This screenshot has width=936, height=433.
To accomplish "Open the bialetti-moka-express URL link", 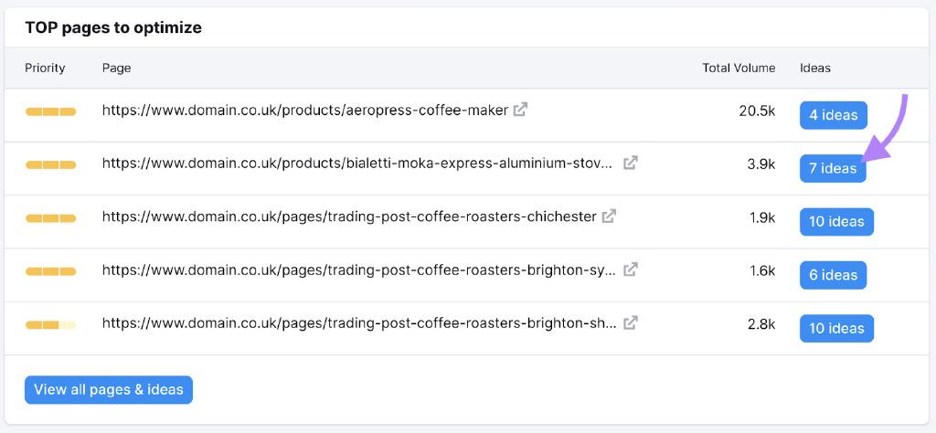I will tap(357, 164).
